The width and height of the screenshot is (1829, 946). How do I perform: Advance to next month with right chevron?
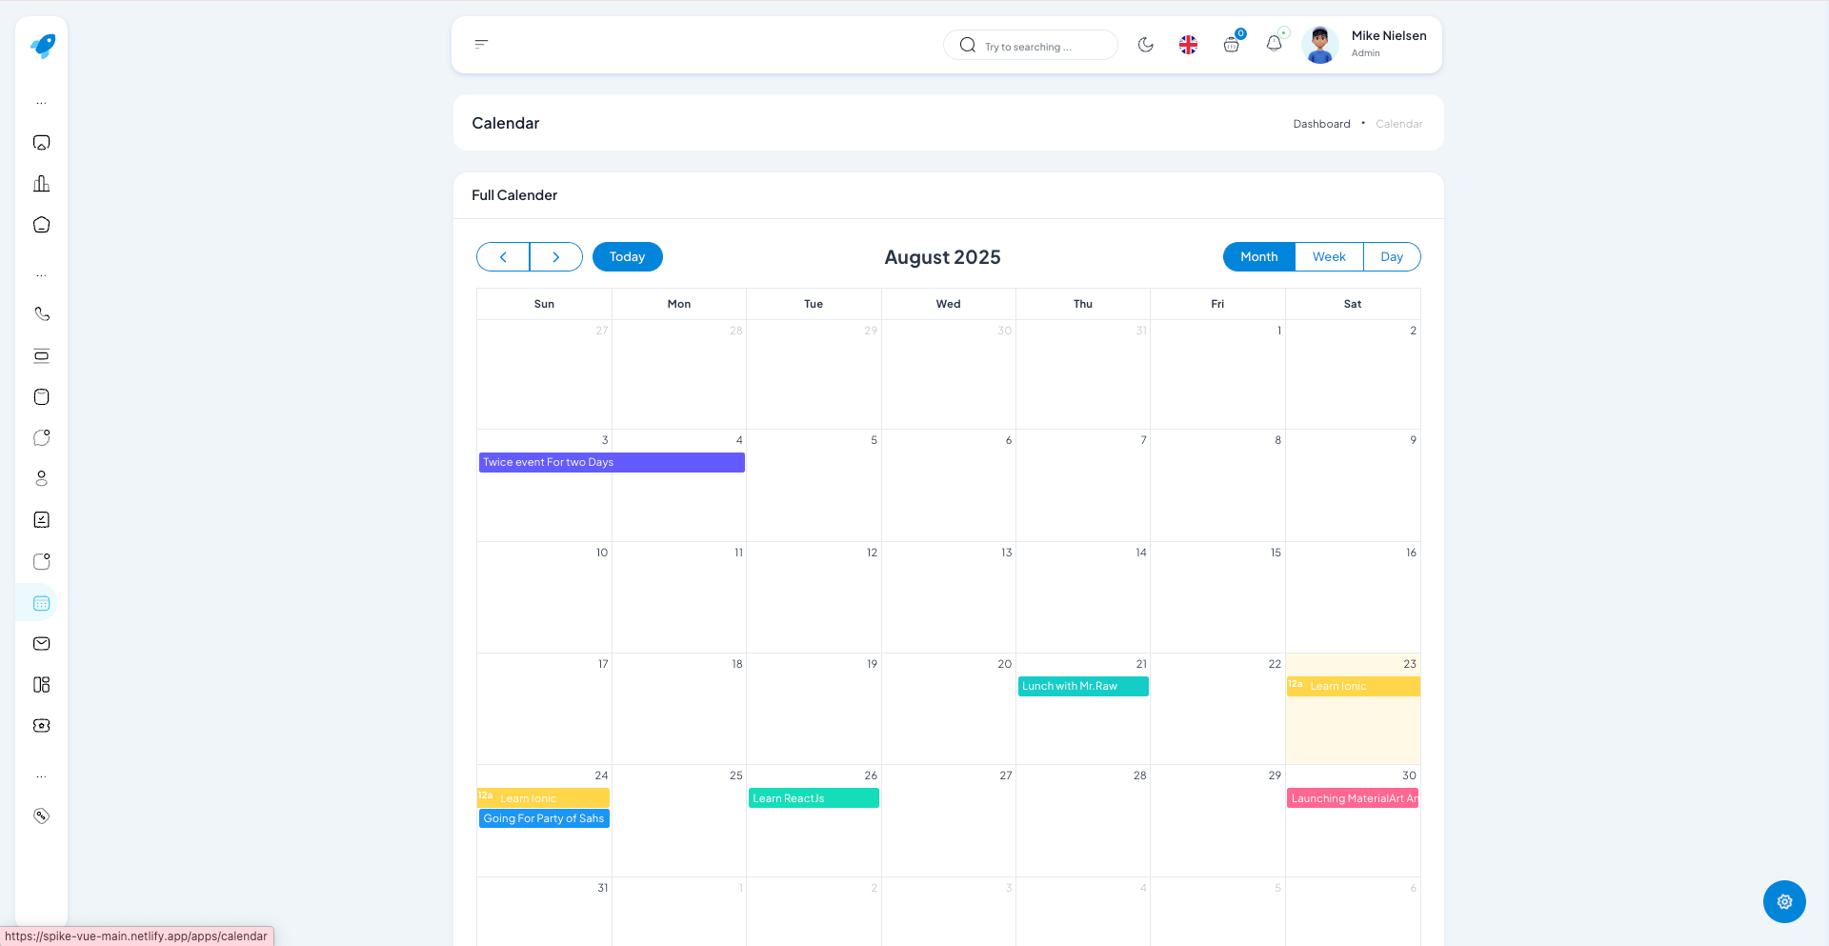coord(556,256)
